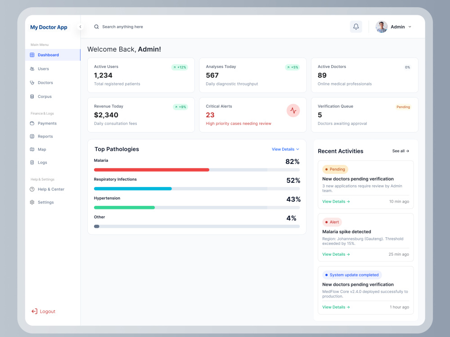Click the 0% badge on Active Doctors
Image resolution: width=450 pixels, height=337 pixels.
tap(408, 67)
